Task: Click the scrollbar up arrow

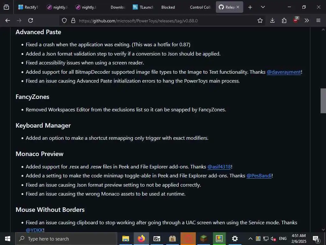Action: (x=323, y=30)
